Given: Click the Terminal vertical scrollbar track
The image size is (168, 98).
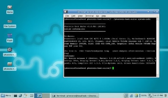Looking at the screenshot, I should [x=157, y=47].
